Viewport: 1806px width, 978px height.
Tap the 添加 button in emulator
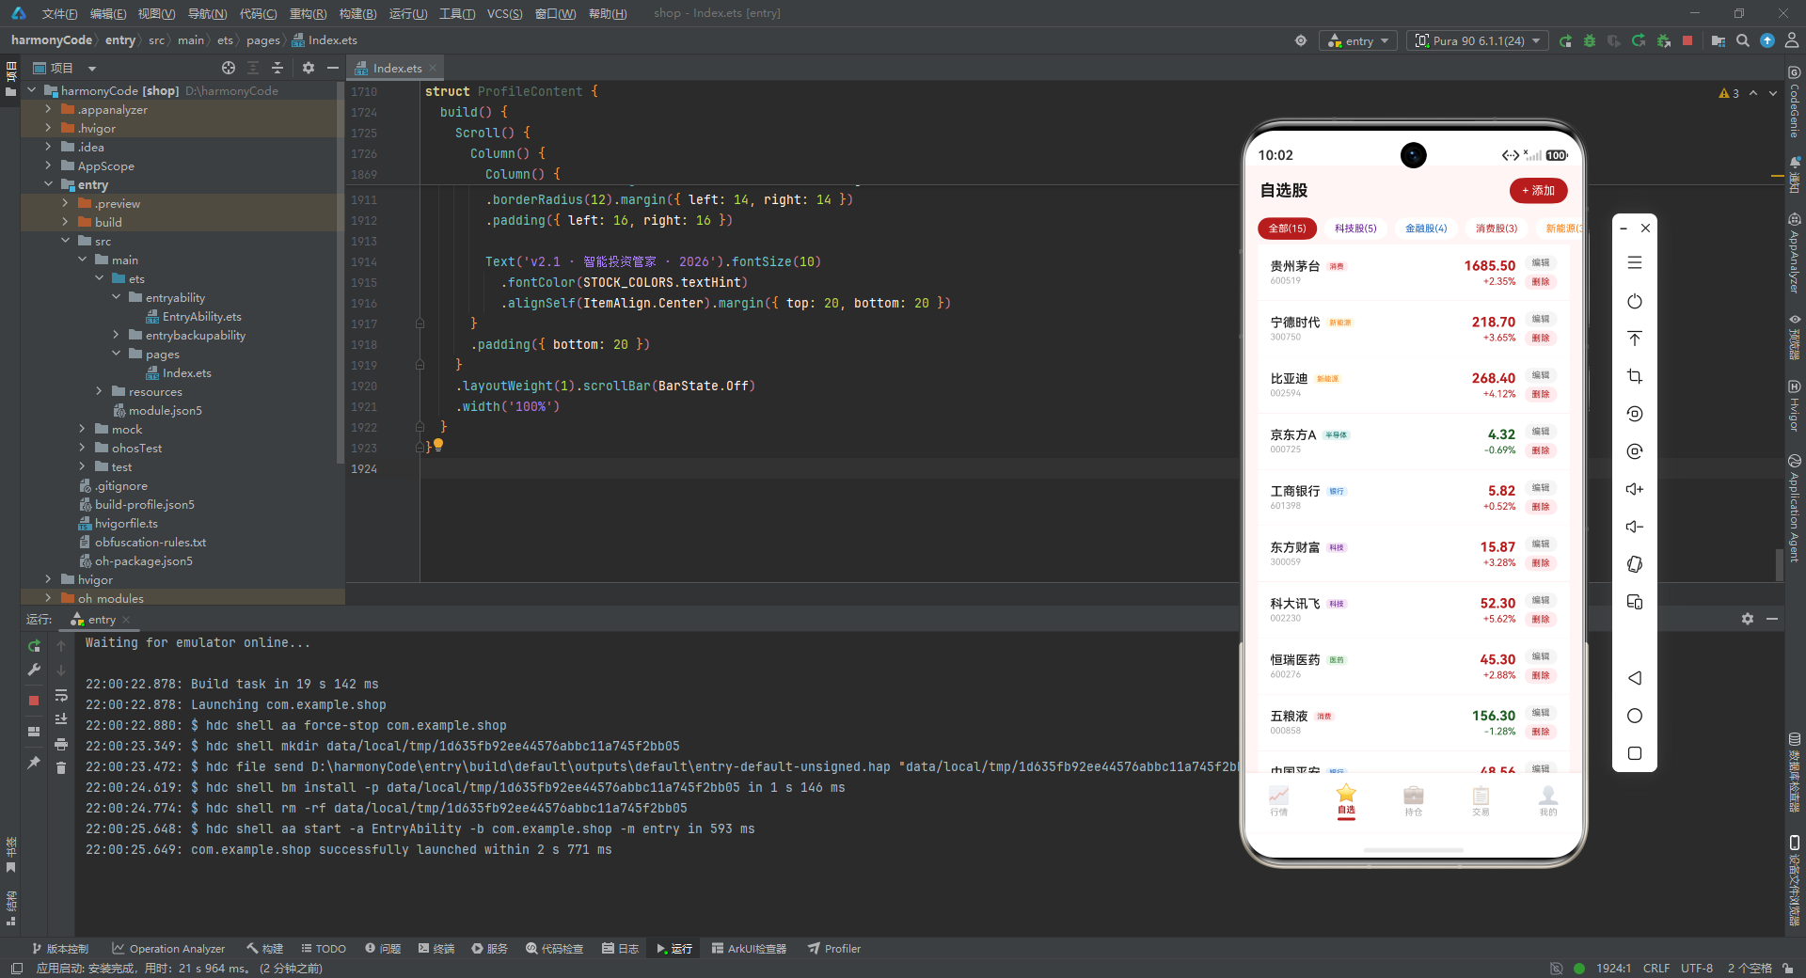click(x=1538, y=190)
